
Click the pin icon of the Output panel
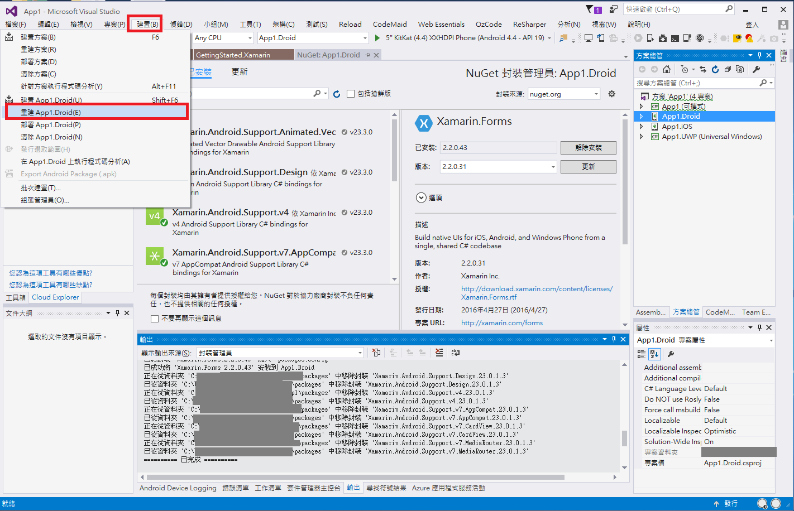click(x=614, y=339)
